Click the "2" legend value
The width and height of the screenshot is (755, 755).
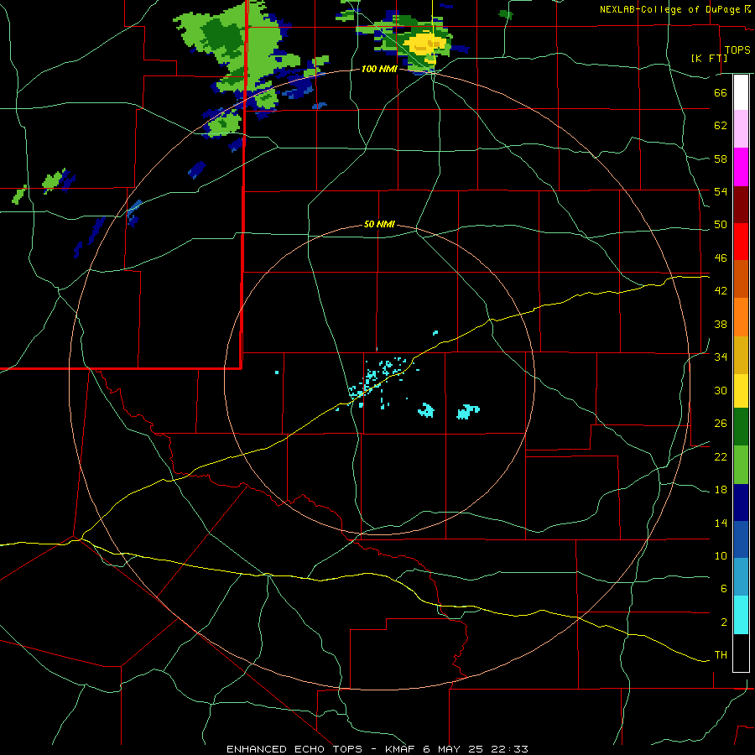(723, 622)
